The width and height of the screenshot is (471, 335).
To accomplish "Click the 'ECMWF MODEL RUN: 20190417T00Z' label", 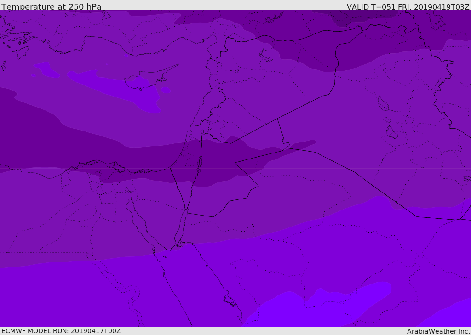I will (61, 331).
